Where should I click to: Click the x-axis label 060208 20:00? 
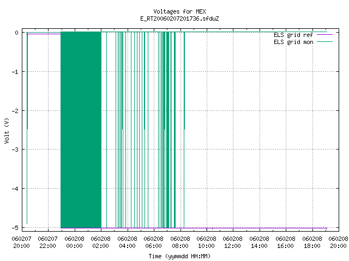pos(338,243)
